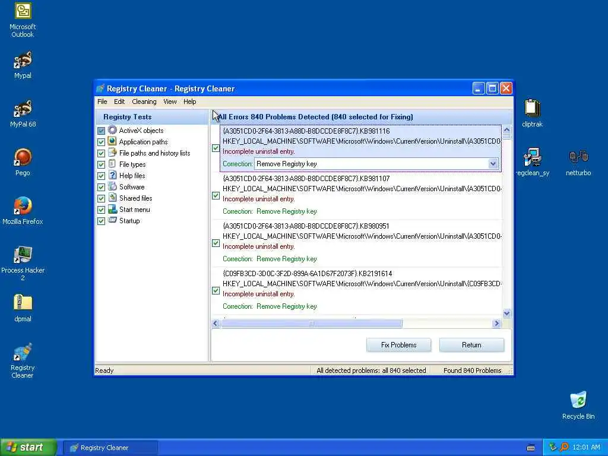Click the 'Found 840 Problems' status text
This screenshot has height=456, width=608.
472,370
